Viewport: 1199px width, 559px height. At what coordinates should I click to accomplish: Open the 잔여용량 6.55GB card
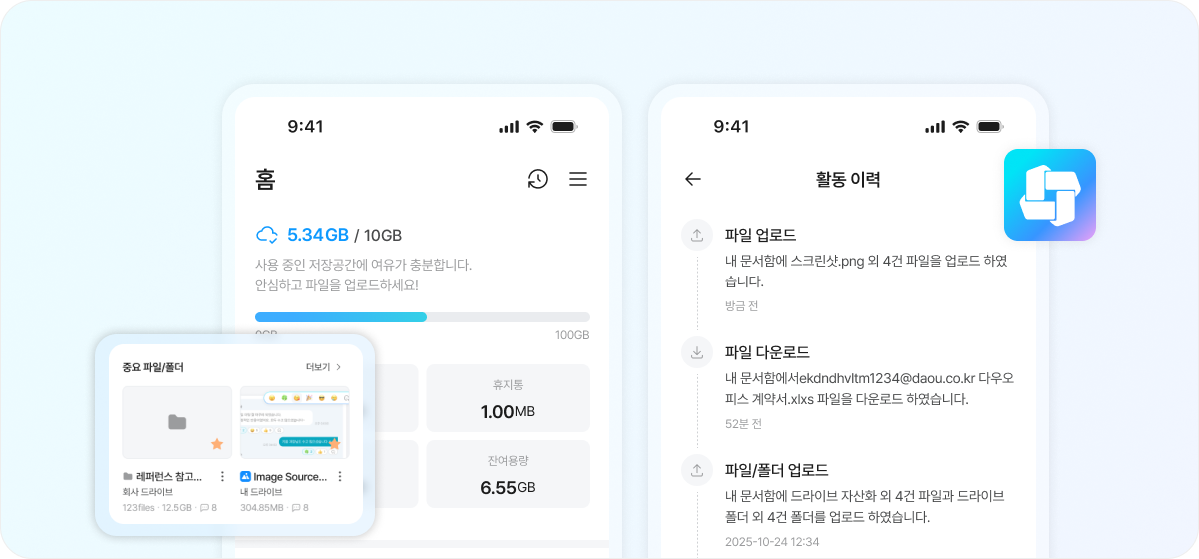point(508,474)
